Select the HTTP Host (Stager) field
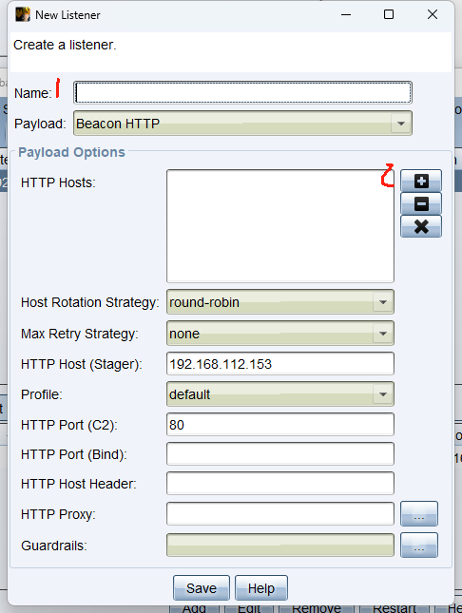This screenshot has width=462, height=613. point(280,364)
